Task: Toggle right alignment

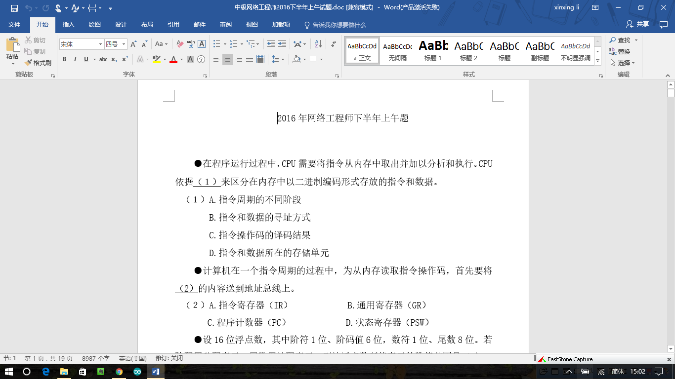Action: coord(239,59)
